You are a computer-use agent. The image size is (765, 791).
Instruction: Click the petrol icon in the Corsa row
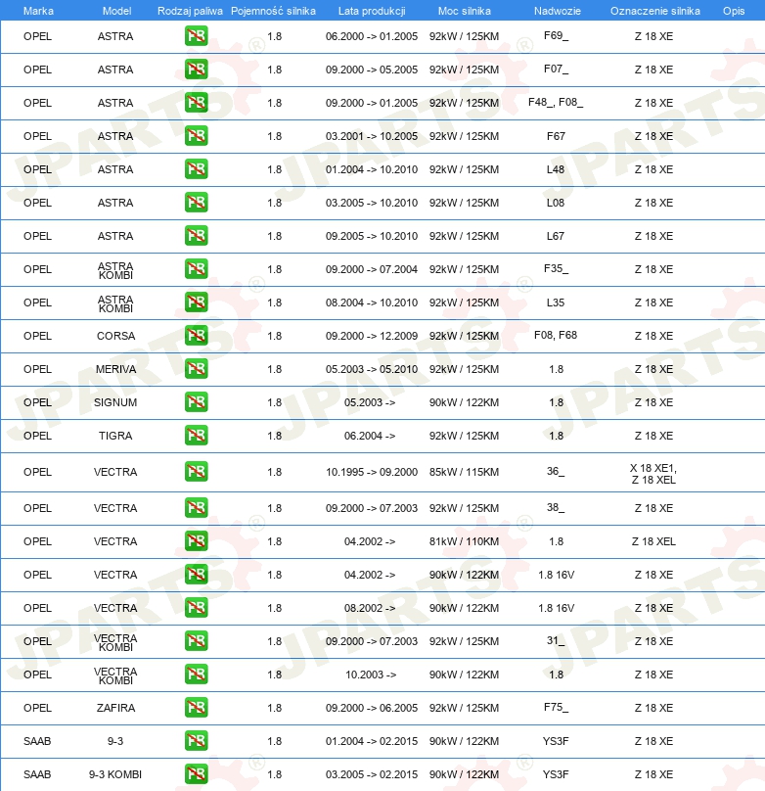[x=196, y=336]
